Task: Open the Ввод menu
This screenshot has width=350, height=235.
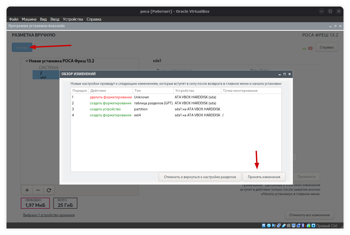Action: pyautogui.click(x=55, y=19)
